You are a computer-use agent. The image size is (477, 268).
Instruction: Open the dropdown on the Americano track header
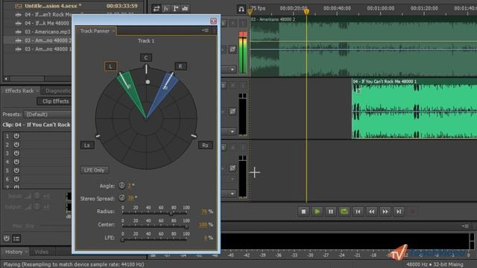[x=232, y=69]
